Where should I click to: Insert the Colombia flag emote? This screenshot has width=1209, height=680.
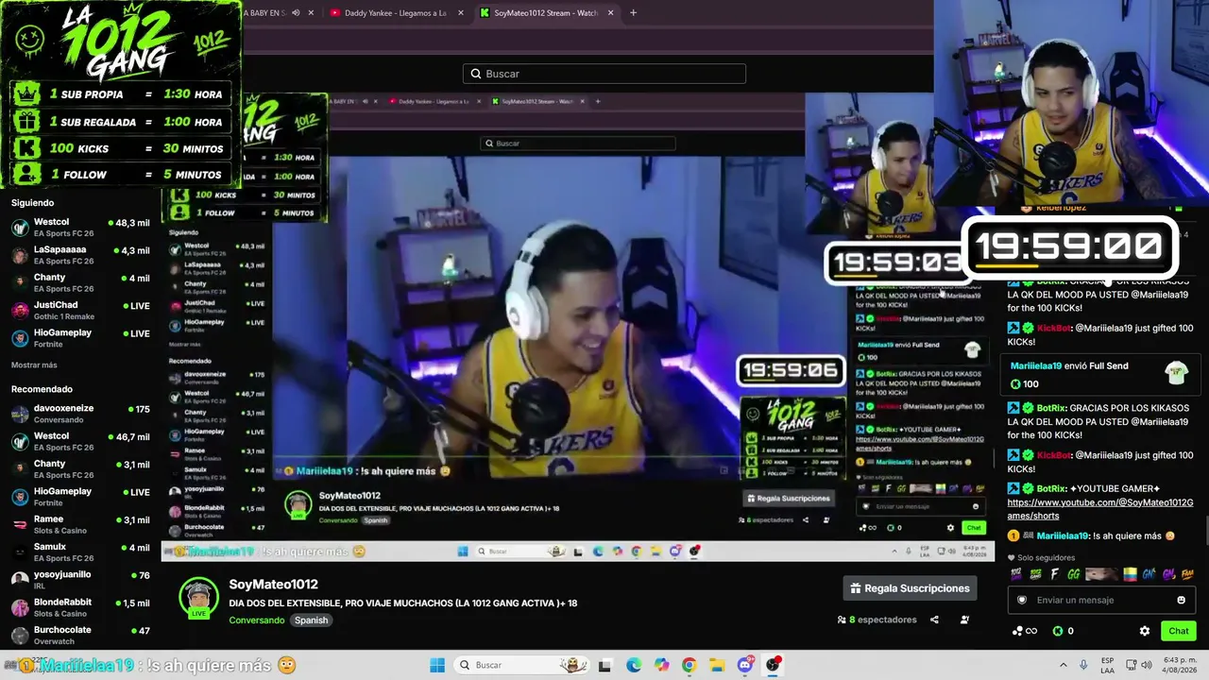pos(1130,574)
